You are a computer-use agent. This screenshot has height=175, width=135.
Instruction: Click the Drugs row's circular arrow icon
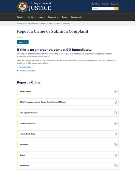tap(115, 155)
